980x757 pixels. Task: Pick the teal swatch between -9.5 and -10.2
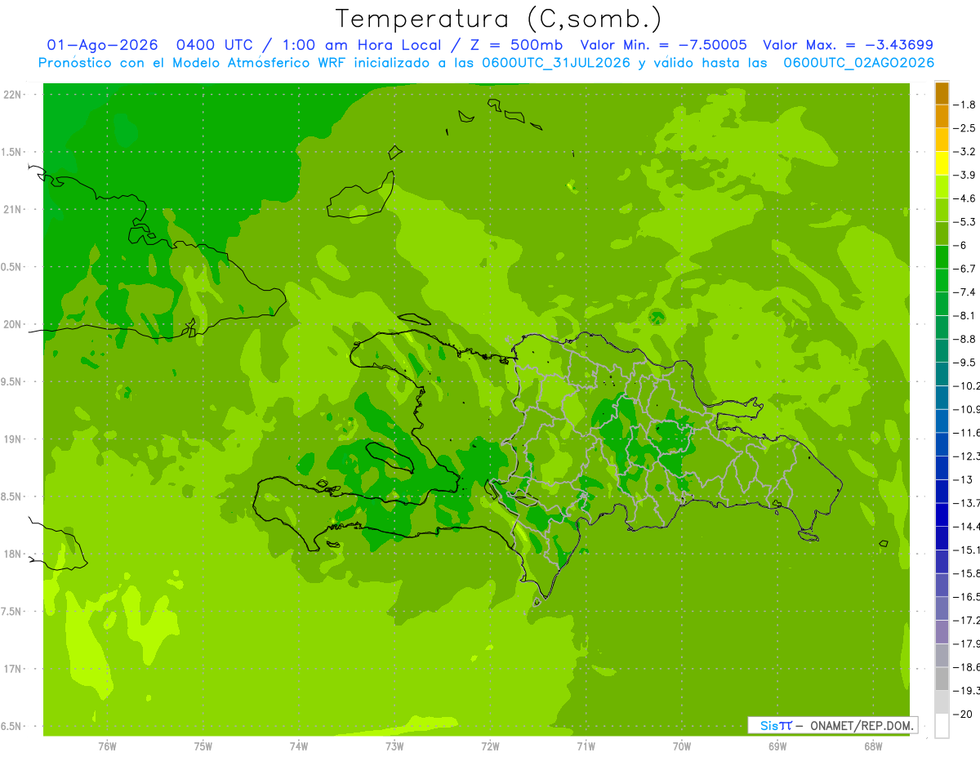[x=942, y=374]
